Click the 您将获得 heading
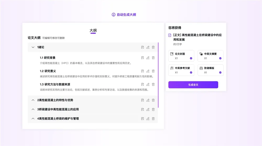 click(175, 28)
